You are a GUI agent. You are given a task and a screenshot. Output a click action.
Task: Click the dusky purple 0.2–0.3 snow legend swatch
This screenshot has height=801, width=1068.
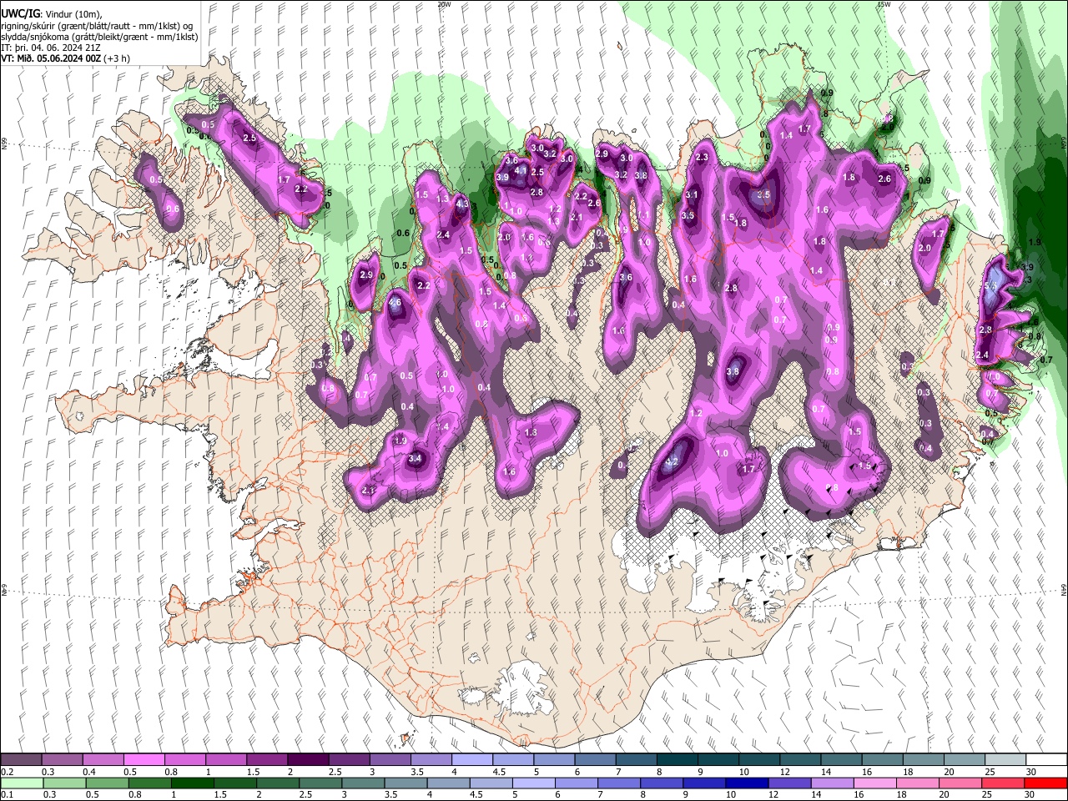pyautogui.click(x=21, y=760)
